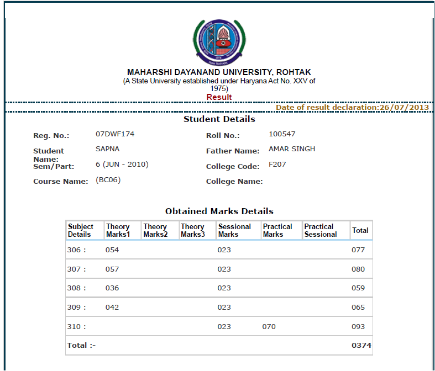The width and height of the screenshot is (435, 371).
Task: Click total 065 for subject 309
Action: tap(358, 308)
